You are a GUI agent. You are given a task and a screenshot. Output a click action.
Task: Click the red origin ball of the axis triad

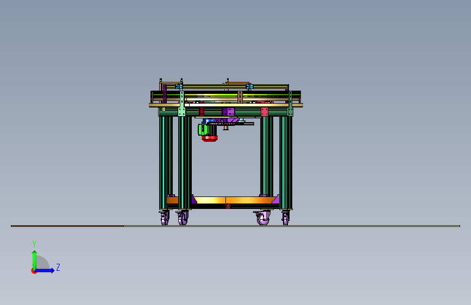point(34,271)
